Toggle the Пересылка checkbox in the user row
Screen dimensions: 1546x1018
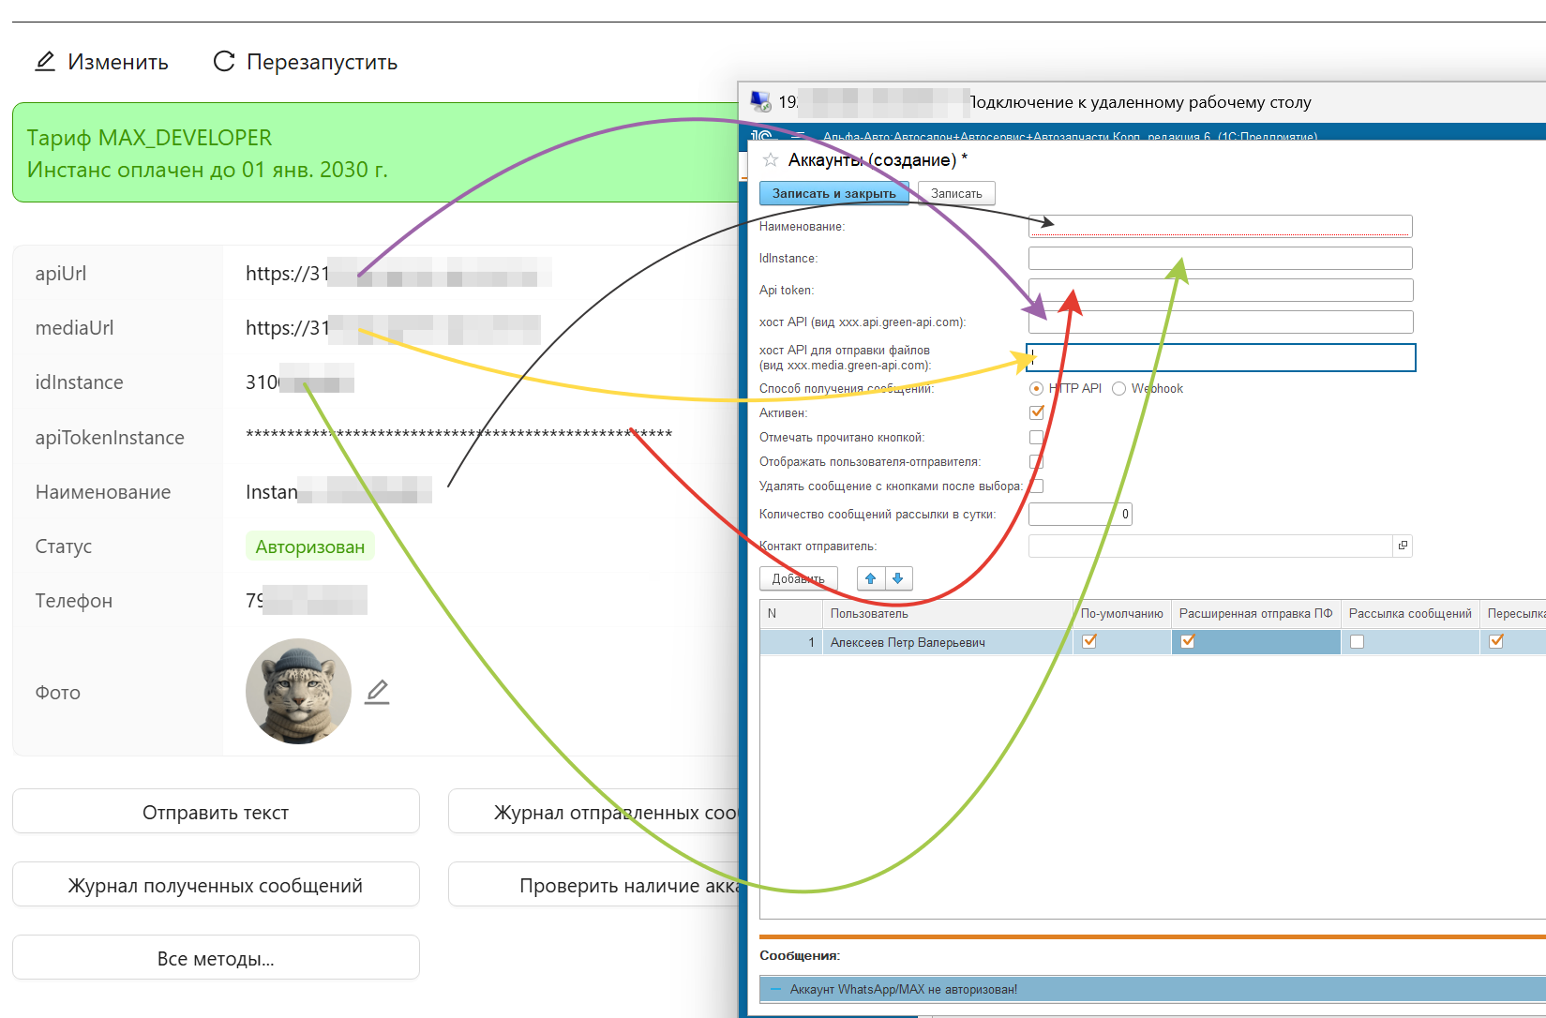tap(1496, 642)
